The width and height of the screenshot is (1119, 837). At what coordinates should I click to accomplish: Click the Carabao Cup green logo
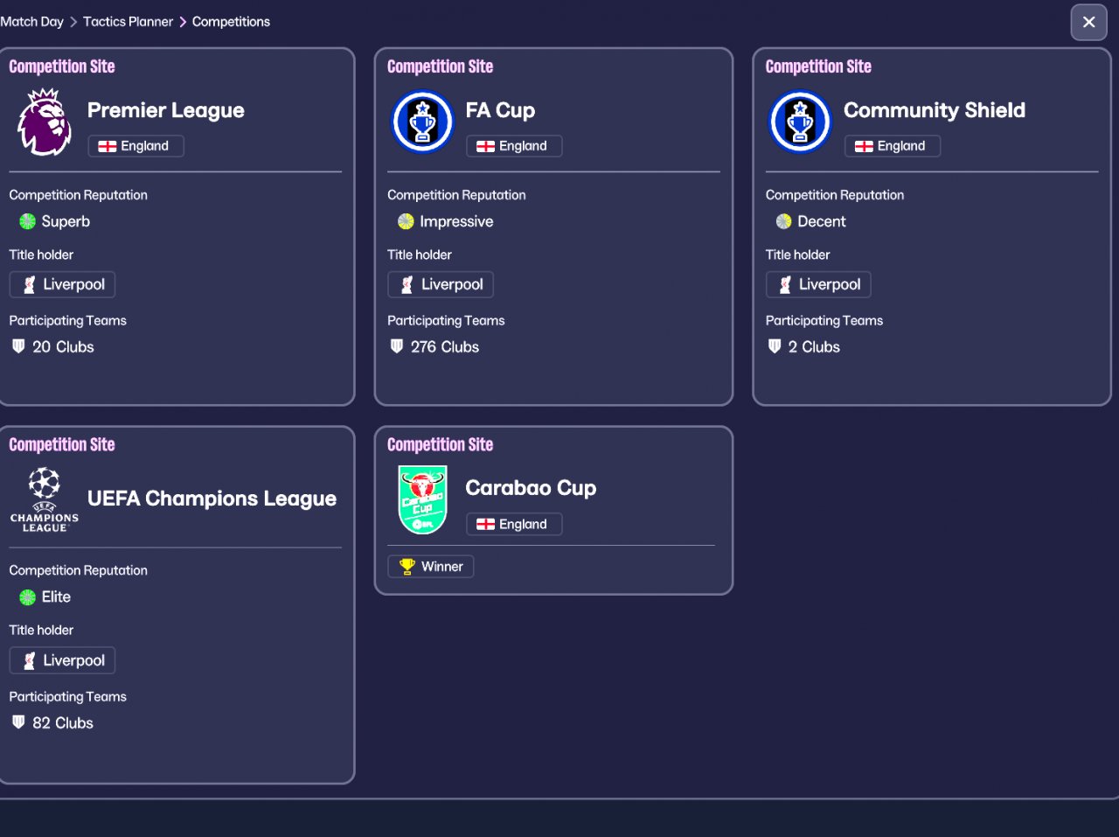tap(422, 499)
